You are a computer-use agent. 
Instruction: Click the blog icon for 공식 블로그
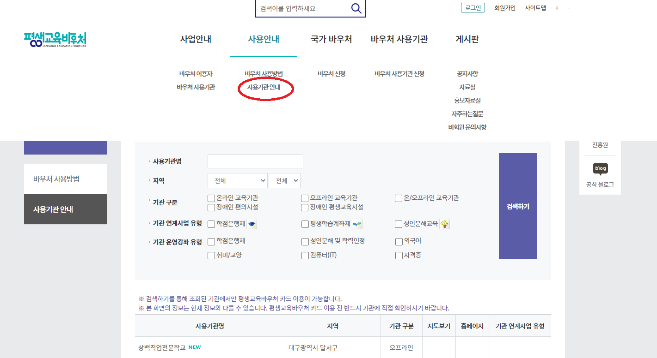600,169
